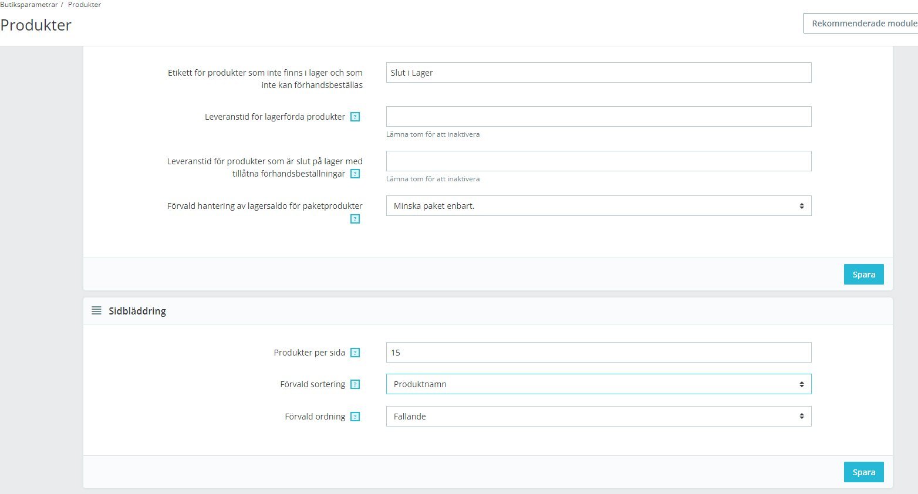Viewport: 918px width, 494px height.
Task: Focus the Produkter per sida field
Action: pos(599,353)
